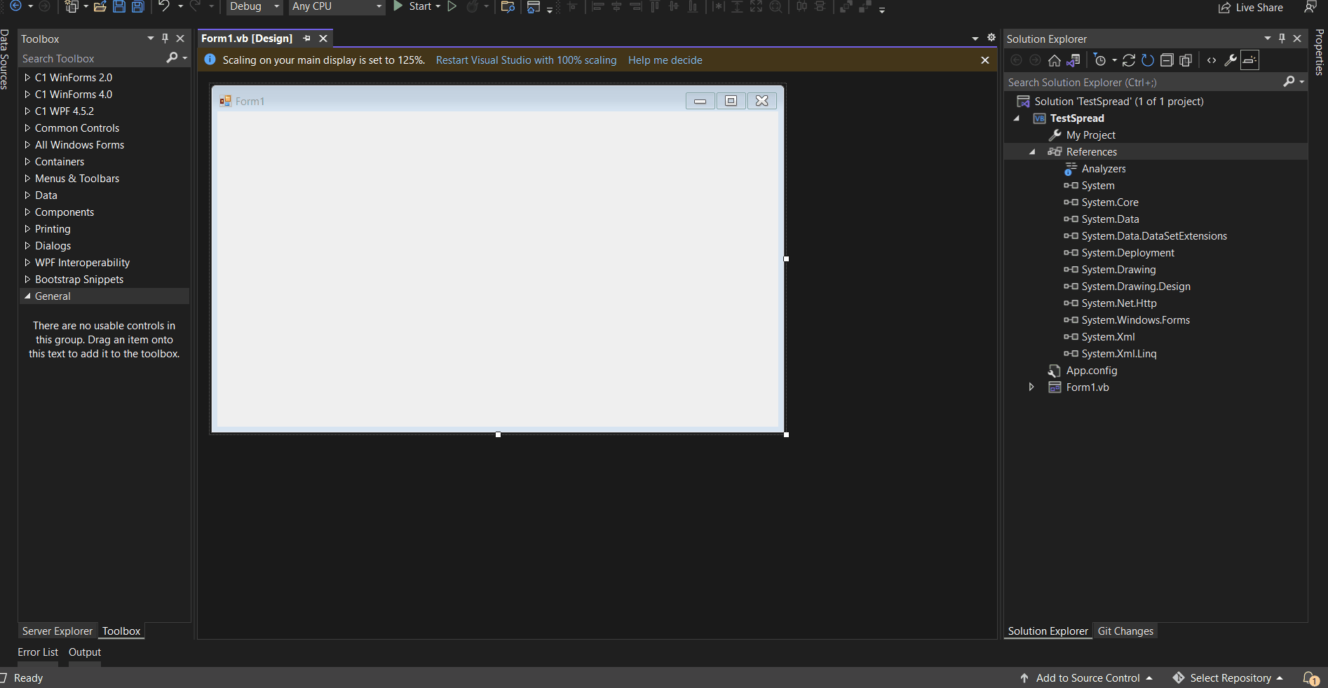Open Properties via wrench icon in Solution Explorer

coord(1231,60)
